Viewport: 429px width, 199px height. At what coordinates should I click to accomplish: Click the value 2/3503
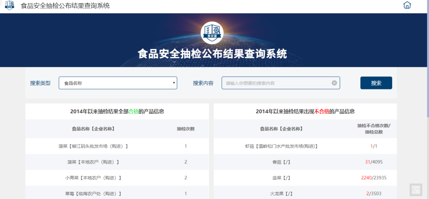point(374,193)
